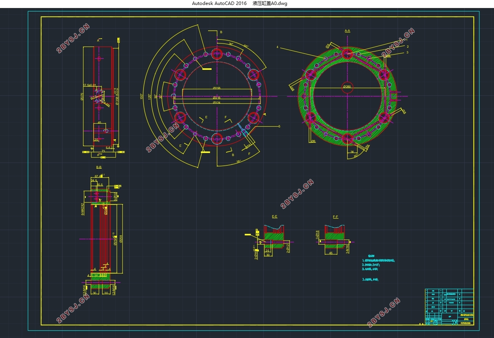
Task: Select the Ø370 dimension on the side view
Action: pyautogui.click(x=82, y=97)
